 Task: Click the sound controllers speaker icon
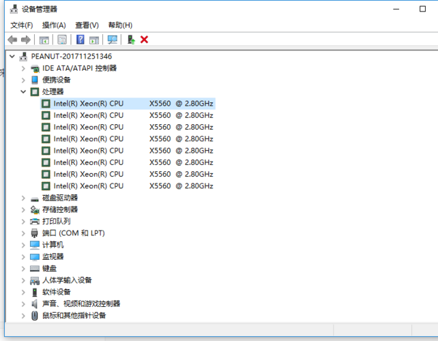click(x=34, y=304)
